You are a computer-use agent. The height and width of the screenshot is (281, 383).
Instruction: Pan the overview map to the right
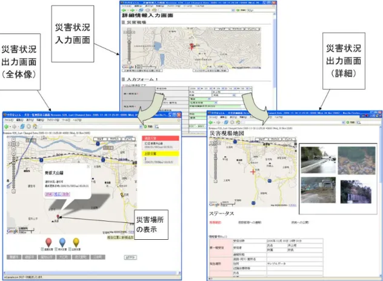coord(18,144)
